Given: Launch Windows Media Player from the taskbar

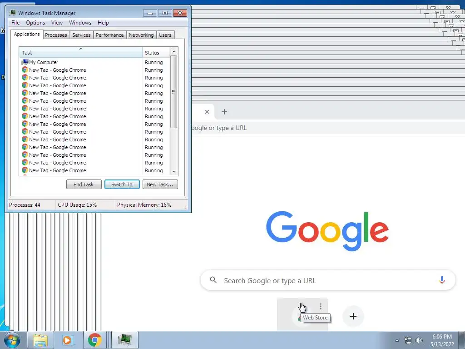Looking at the screenshot, I should tap(67, 340).
